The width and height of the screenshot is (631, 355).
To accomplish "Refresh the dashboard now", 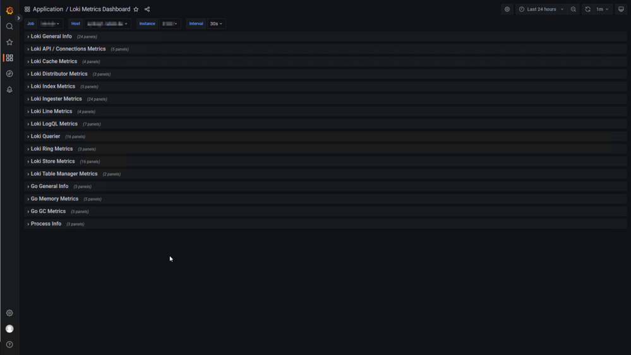I will (x=588, y=9).
